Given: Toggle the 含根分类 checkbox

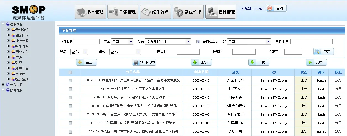Looking at the screenshot, I should 198,42.
